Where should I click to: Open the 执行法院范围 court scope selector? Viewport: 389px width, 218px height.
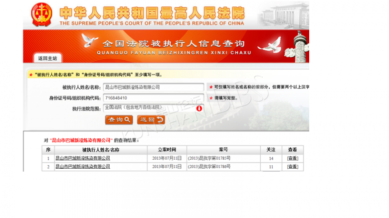[x=149, y=108]
